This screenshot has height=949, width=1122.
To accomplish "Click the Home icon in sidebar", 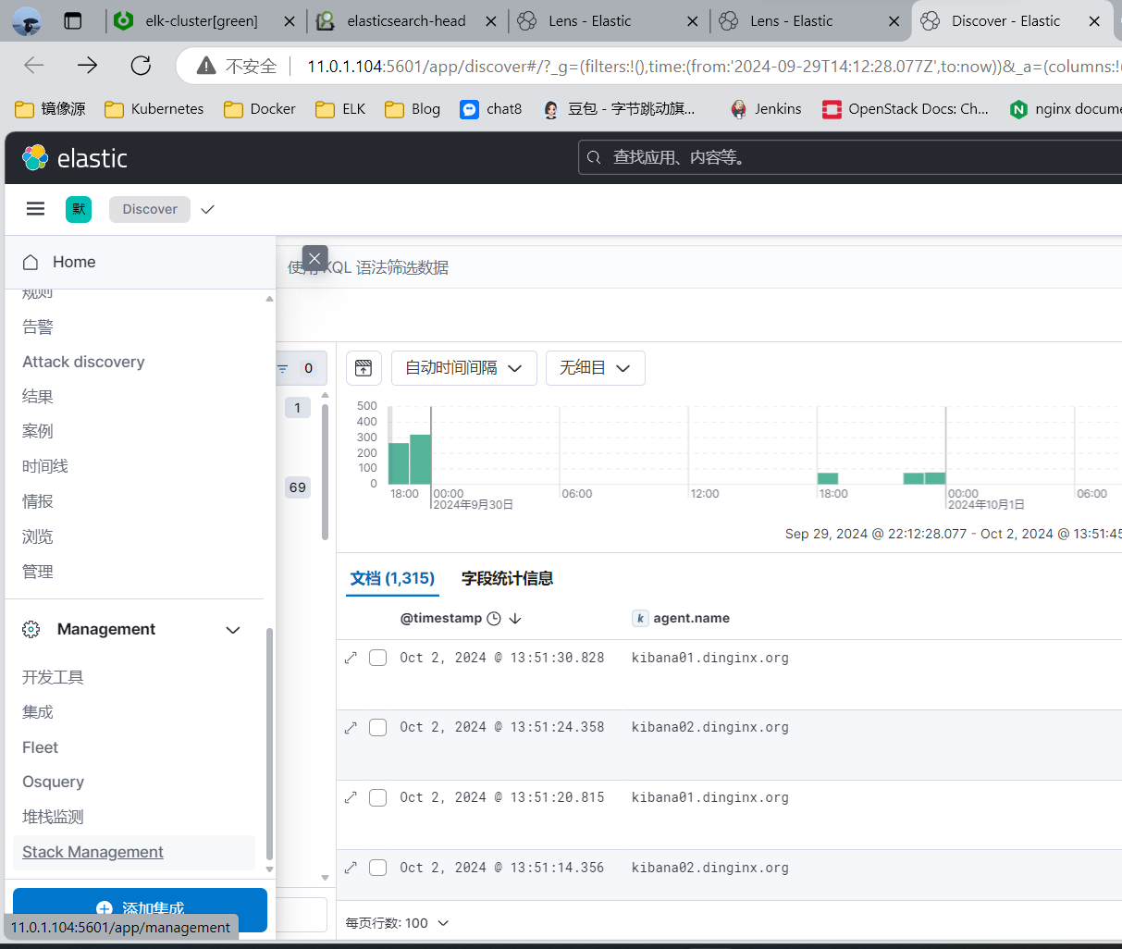I will (x=31, y=262).
